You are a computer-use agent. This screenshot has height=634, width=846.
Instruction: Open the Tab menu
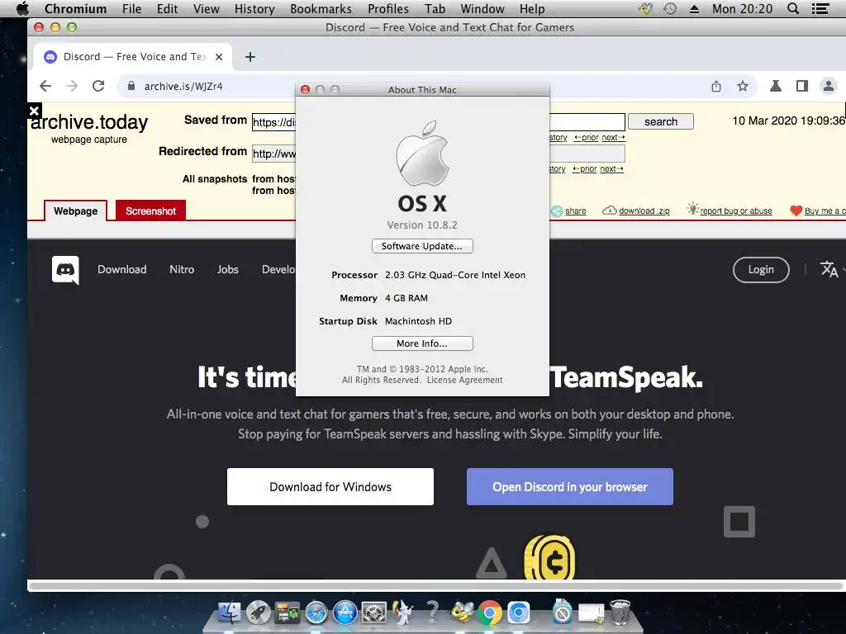pos(435,8)
